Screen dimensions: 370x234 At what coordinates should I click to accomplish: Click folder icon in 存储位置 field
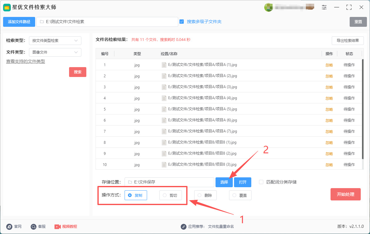[x=130, y=182]
